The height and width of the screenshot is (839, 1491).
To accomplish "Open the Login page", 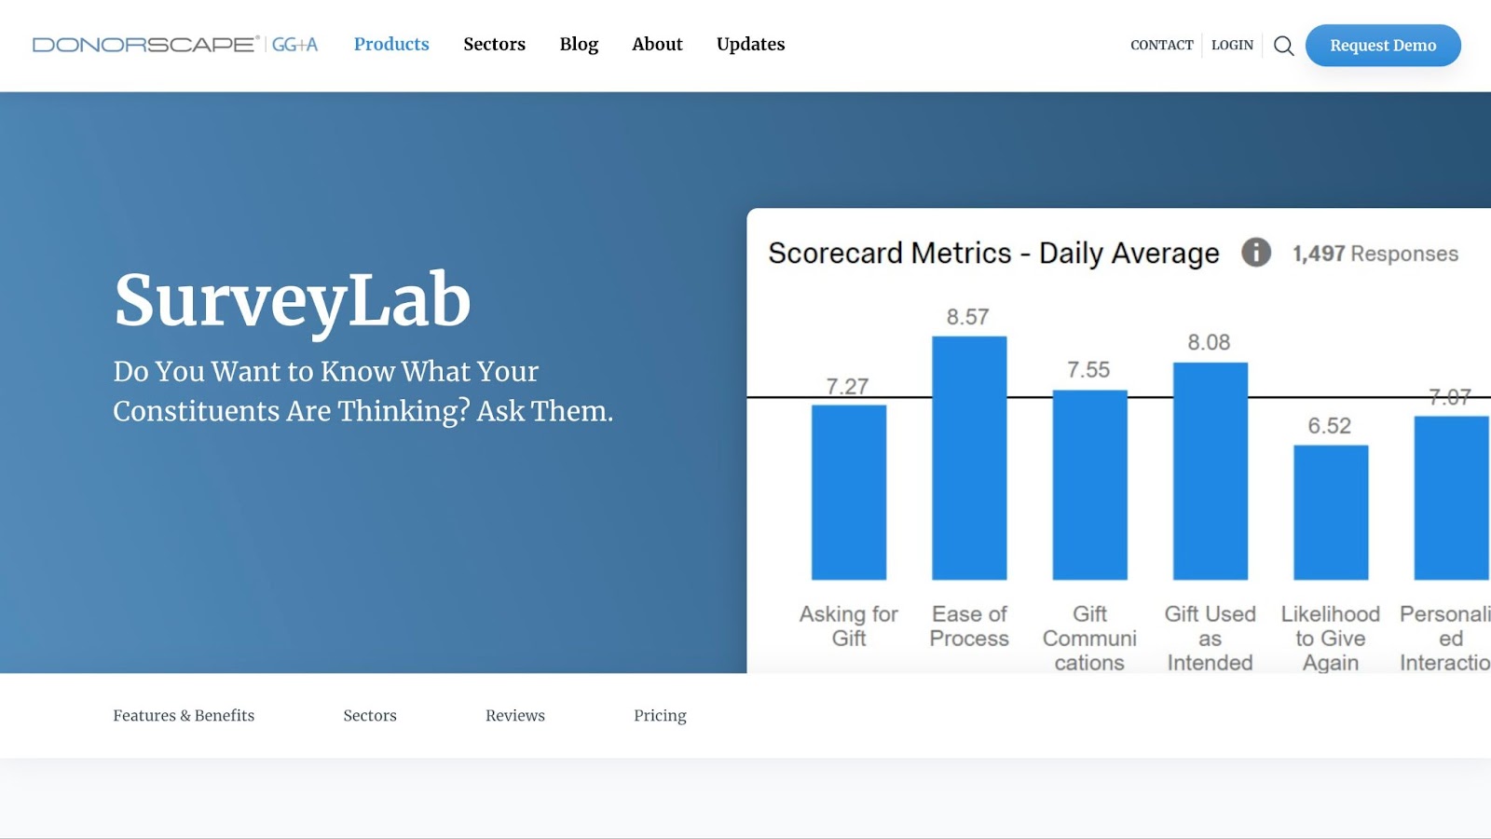I will pos(1232,45).
